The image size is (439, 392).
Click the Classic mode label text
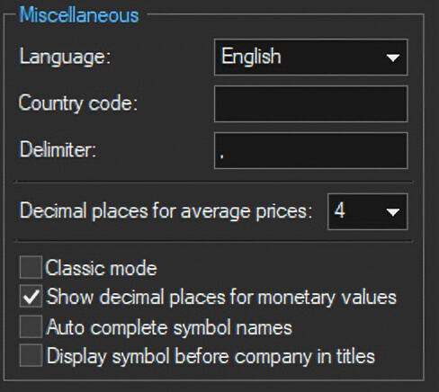click(x=101, y=268)
